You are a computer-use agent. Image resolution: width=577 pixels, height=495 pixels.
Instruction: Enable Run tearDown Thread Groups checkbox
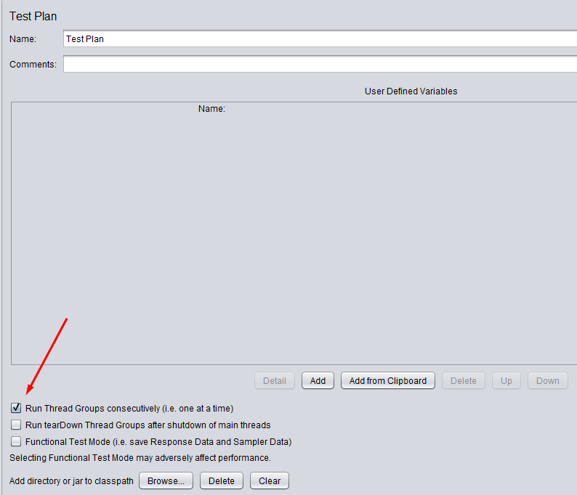(16, 425)
